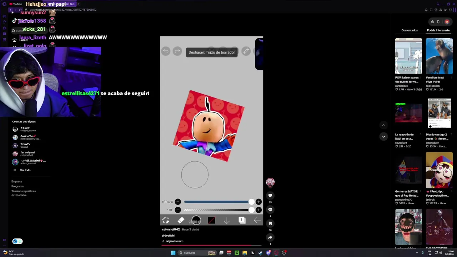Click the taskbar Búsqueda search box
Screen dimensions: 457x257
197,253
